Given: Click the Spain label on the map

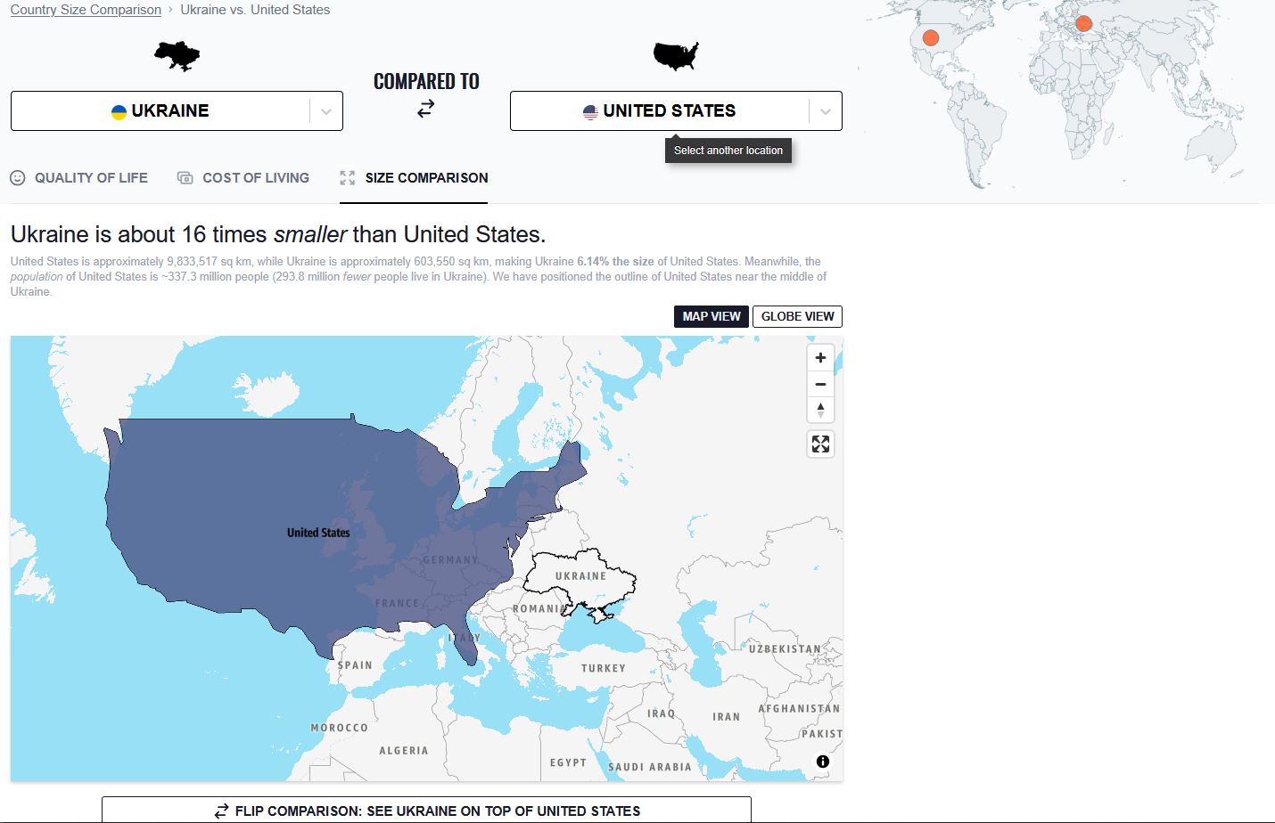Looking at the screenshot, I should pos(355,665).
